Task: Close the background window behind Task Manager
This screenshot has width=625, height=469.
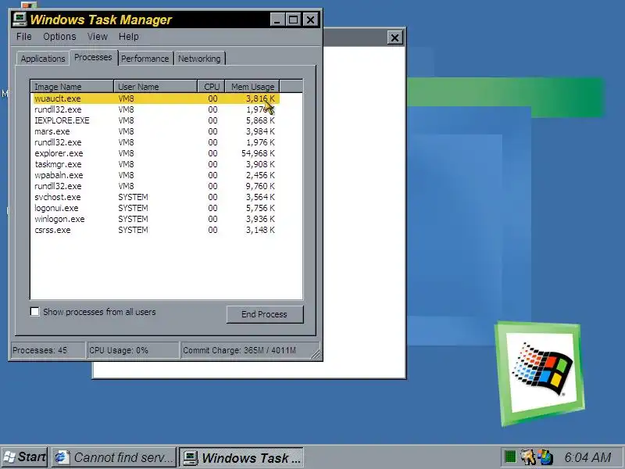Action: tap(395, 38)
